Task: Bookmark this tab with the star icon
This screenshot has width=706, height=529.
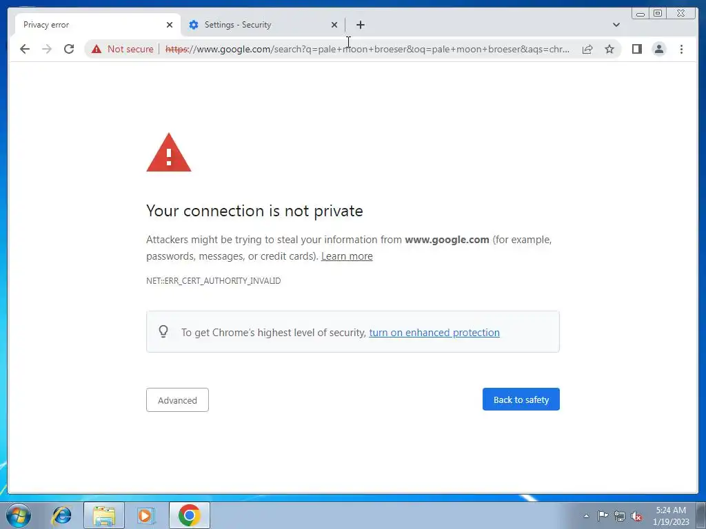Action: pos(609,49)
